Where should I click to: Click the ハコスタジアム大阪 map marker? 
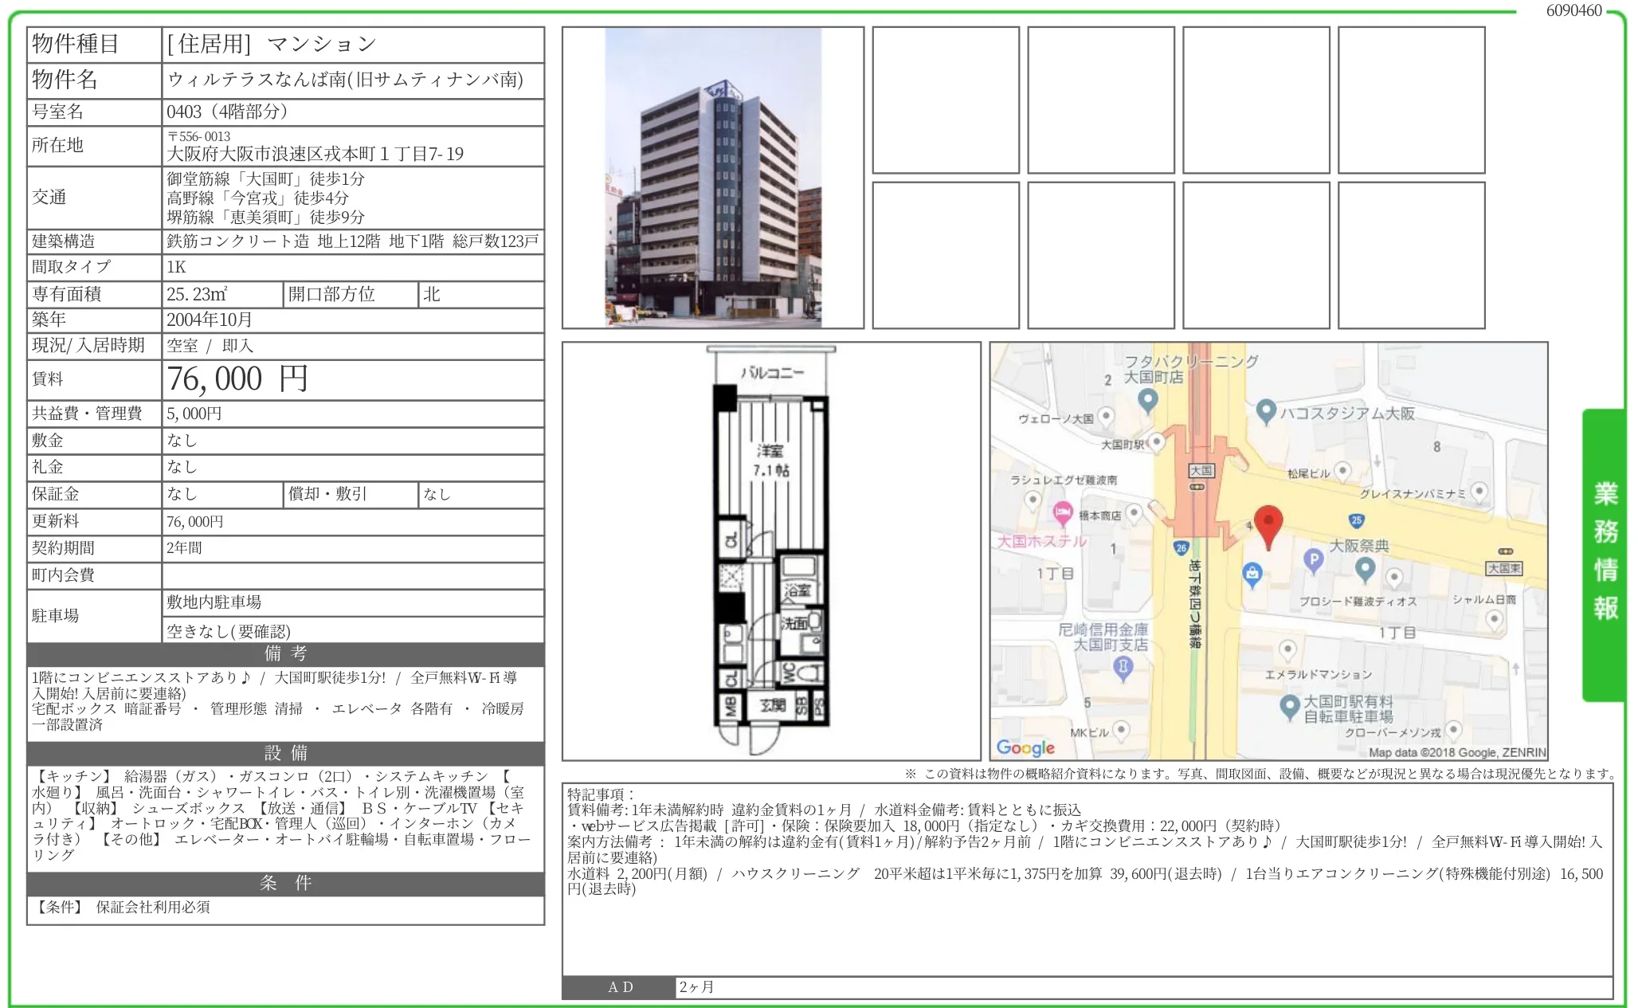tap(1265, 411)
